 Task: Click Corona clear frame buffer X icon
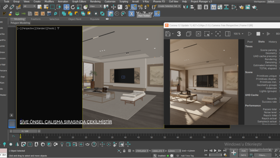tap(198, 34)
